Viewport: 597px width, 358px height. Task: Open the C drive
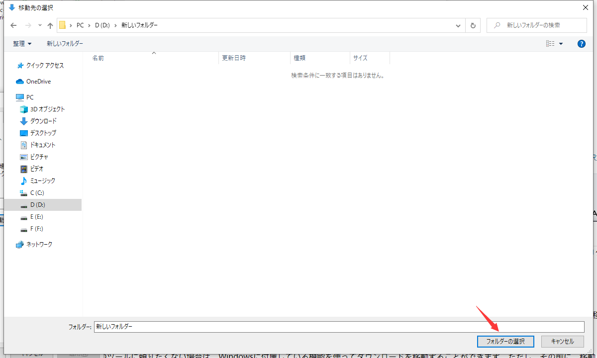pos(37,193)
